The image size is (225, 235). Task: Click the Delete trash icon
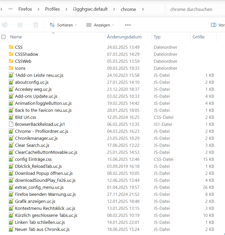point(36,25)
